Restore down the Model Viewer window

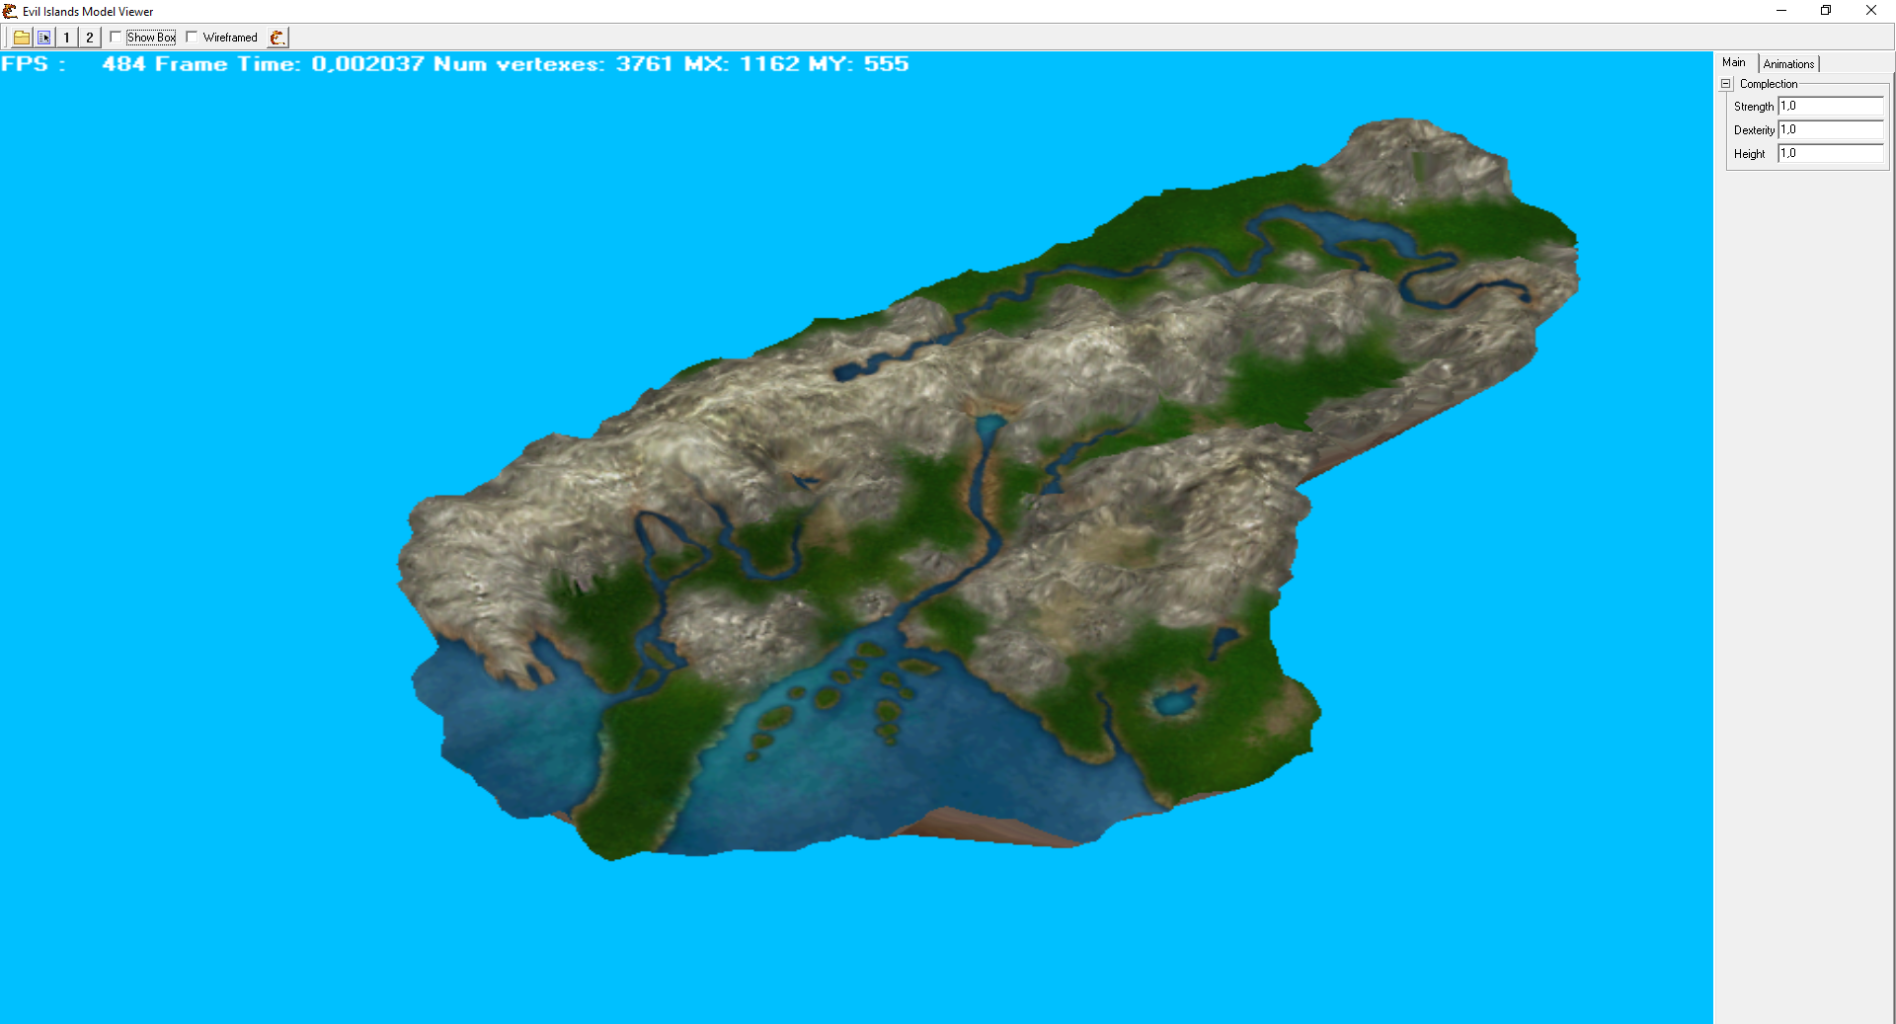(1826, 11)
